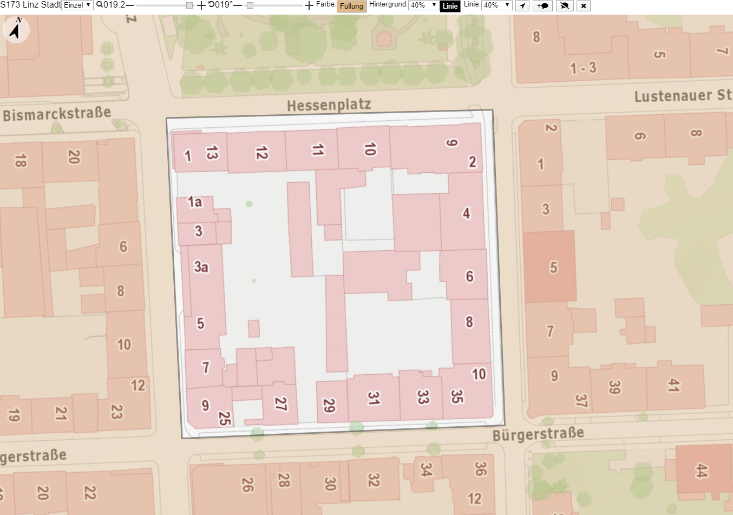
Task: Click the zoom magnifier icon
Action: pyautogui.click(x=100, y=5)
